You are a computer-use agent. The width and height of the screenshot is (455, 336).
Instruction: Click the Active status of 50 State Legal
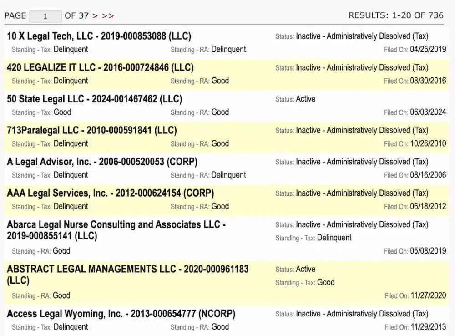[305, 99]
